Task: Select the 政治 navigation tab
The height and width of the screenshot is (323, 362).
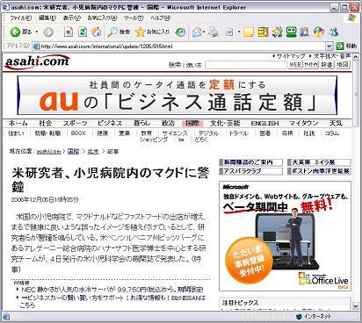Action: 168,123
